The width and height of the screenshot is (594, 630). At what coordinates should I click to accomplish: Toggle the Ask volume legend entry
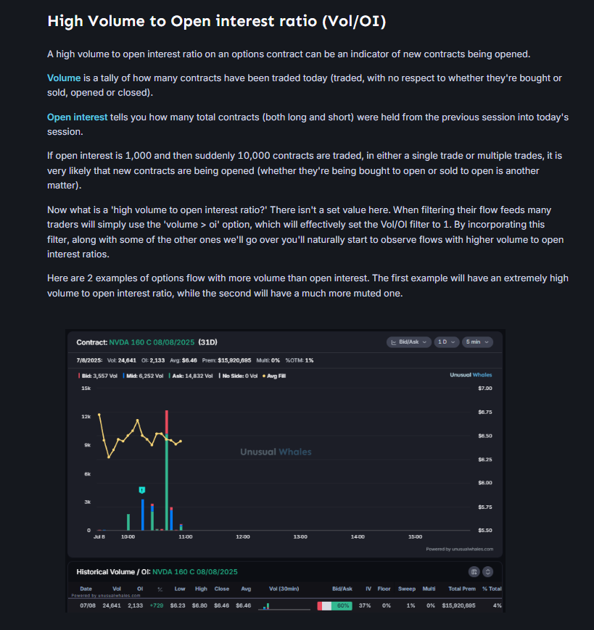pos(191,376)
